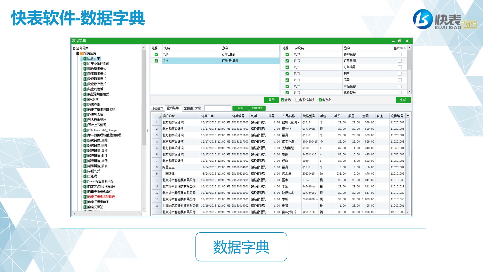Click the Excel icon beside 快速修改模式
This screenshot has width=483, height=272.
point(85,84)
